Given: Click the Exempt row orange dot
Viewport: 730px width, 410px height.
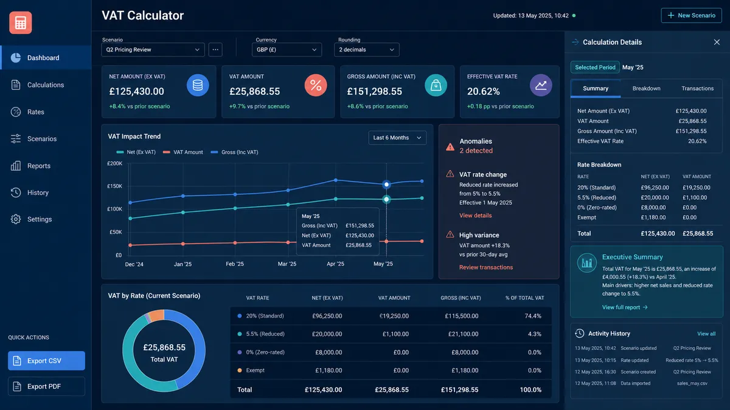Looking at the screenshot, I should point(240,371).
